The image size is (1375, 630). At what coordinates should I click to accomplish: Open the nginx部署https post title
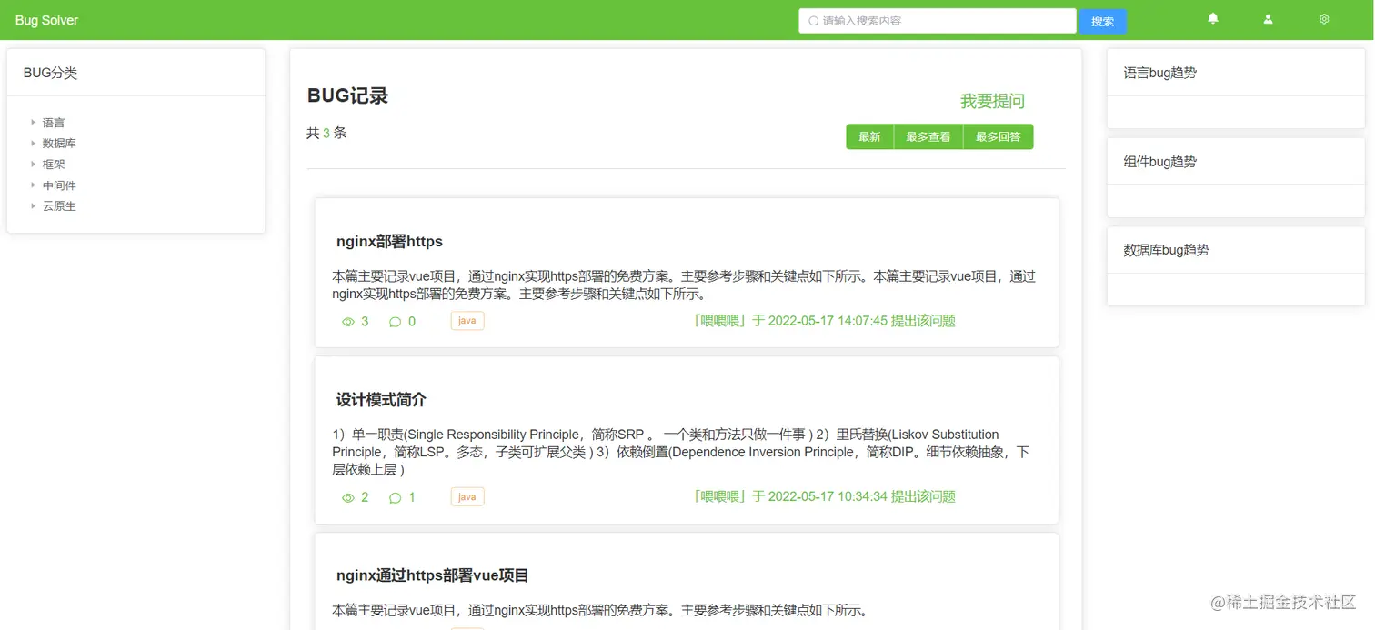pos(389,242)
